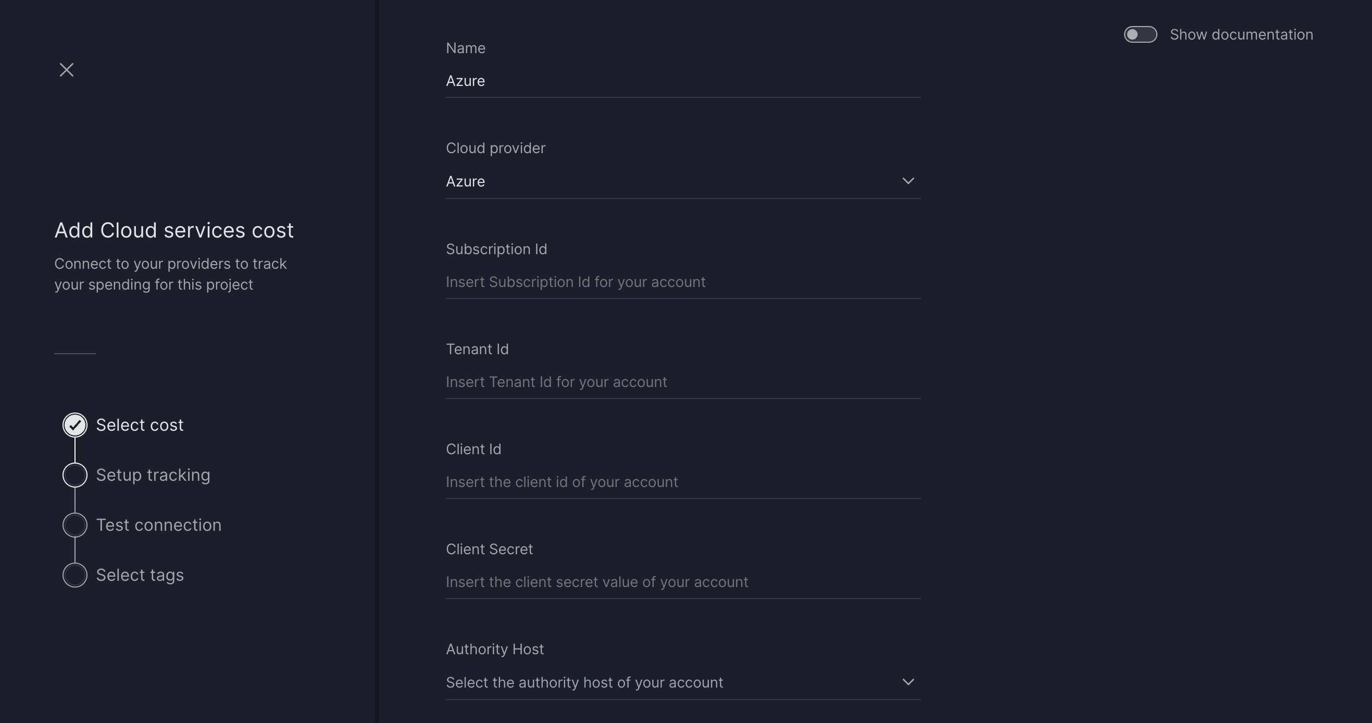Enable the Show documentation toggle
This screenshot has width=1372, height=723.
pyautogui.click(x=1140, y=34)
